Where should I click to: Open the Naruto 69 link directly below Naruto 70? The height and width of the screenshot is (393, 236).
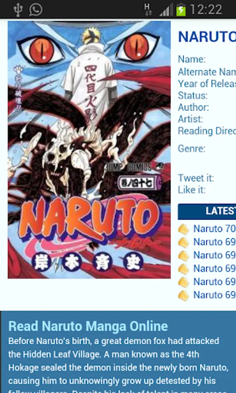coord(215,242)
